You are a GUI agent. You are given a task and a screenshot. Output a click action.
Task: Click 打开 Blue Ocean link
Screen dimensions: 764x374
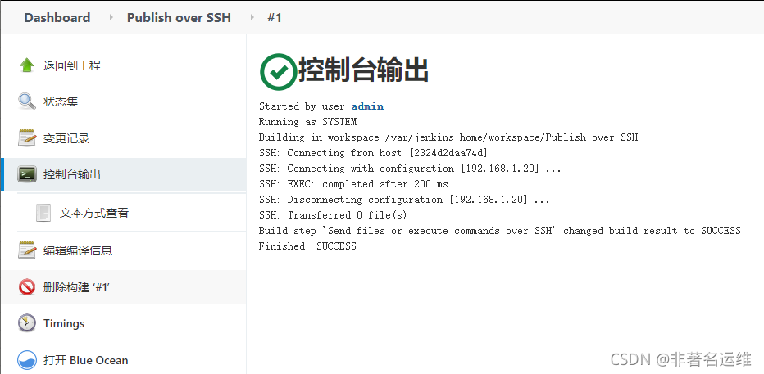pos(86,360)
